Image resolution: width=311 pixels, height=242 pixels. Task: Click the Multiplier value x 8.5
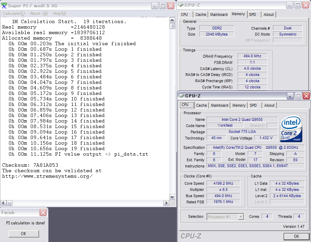pyautogui.click(x=223, y=190)
